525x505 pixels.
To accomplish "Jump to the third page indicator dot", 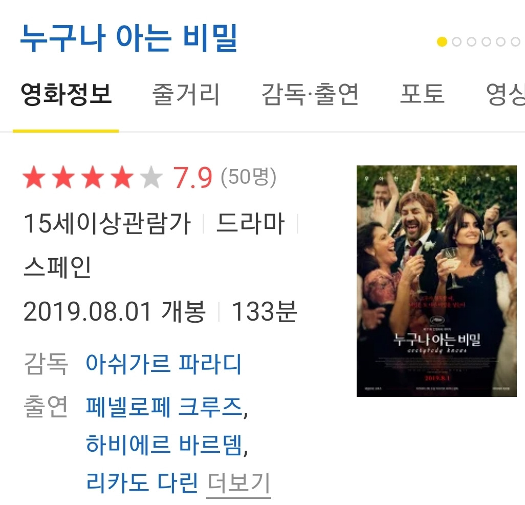I will pos(471,42).
